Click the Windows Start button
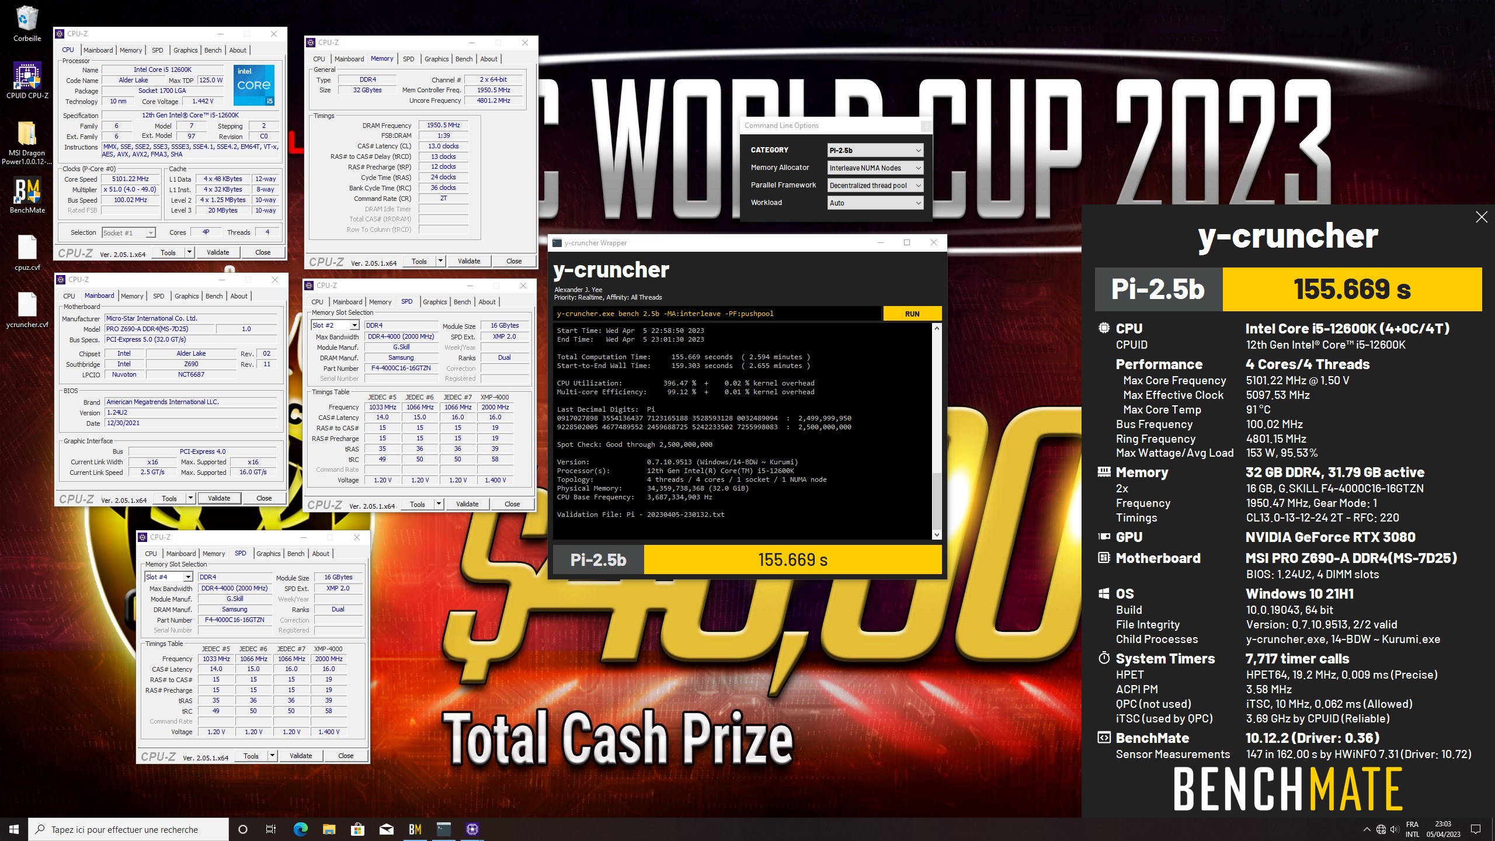The width and height of the screenshot is (1495, 841). pyautogui.click(x=14, y=829)
